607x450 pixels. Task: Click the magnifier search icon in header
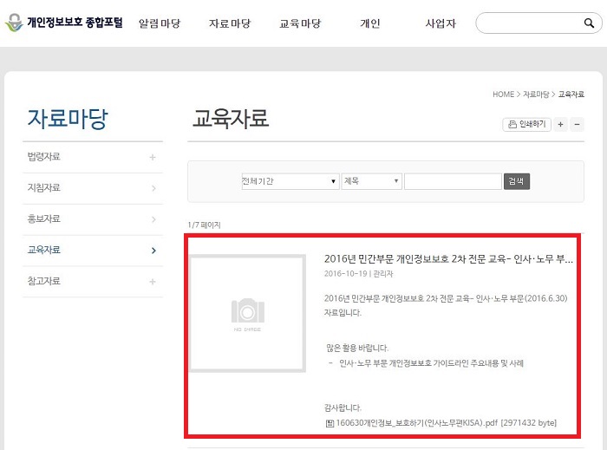point(590,23)
